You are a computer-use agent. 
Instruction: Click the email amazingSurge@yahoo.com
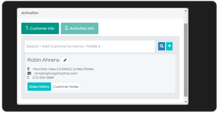(56, 73)
